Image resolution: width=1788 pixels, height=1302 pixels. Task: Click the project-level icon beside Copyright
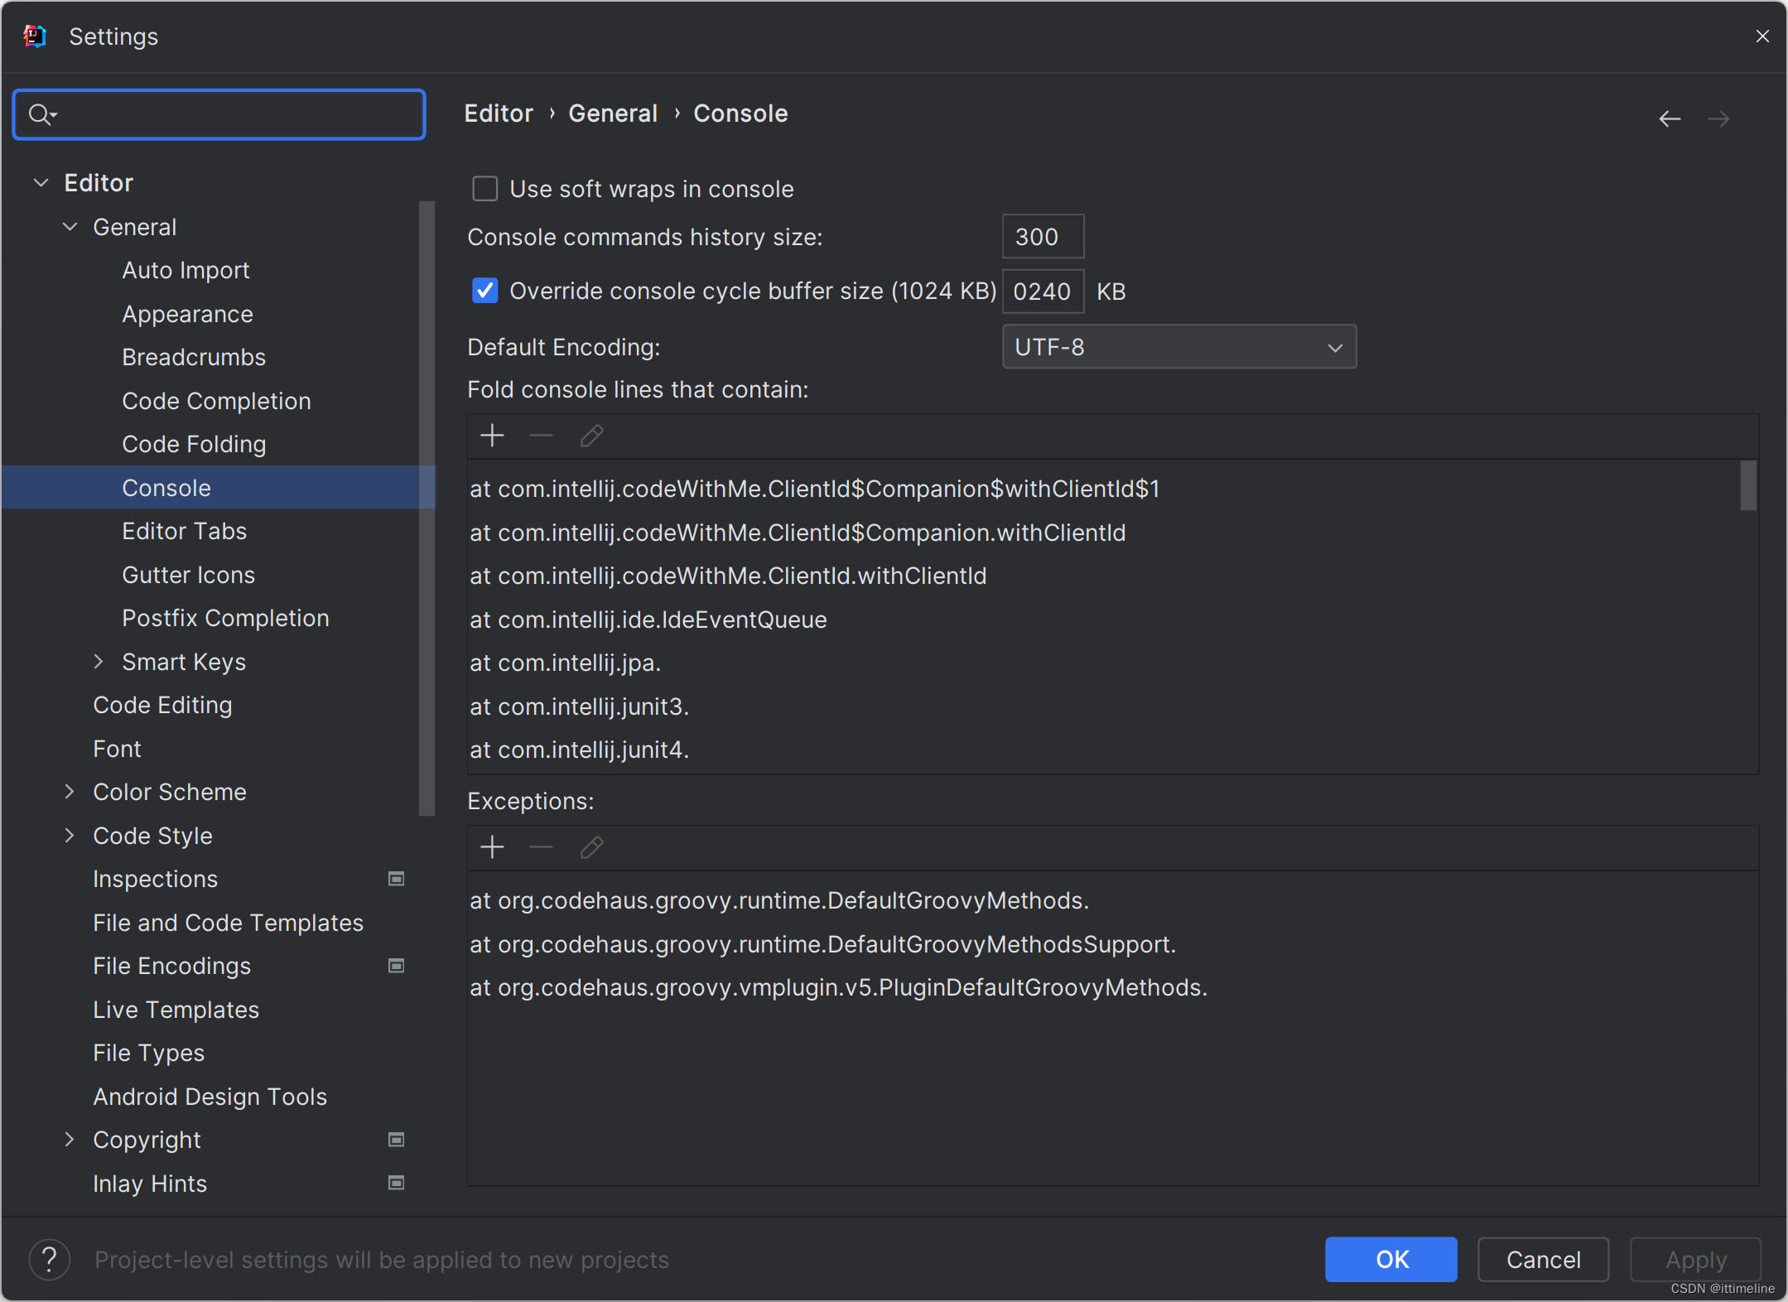(x=397, y=1140)
